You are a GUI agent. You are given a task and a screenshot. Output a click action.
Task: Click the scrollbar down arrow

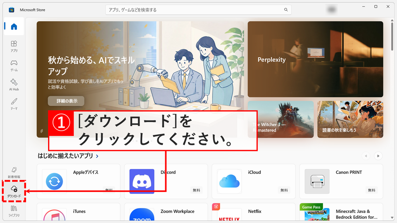(392, 218)
